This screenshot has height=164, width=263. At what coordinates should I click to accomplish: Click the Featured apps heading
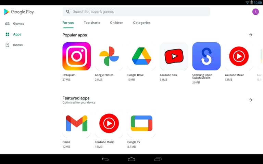(76, 98)
